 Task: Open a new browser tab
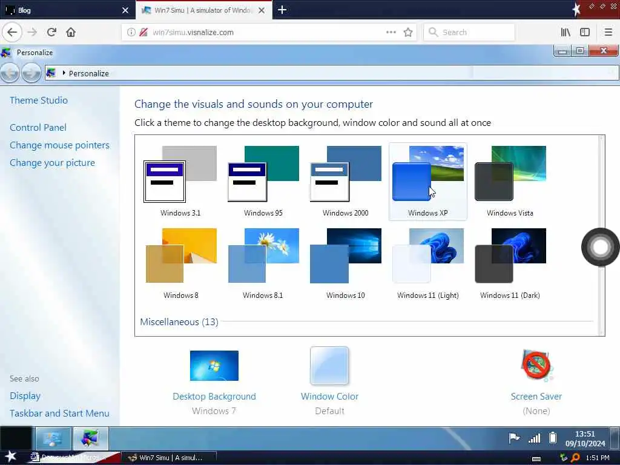tap(282, 10)
